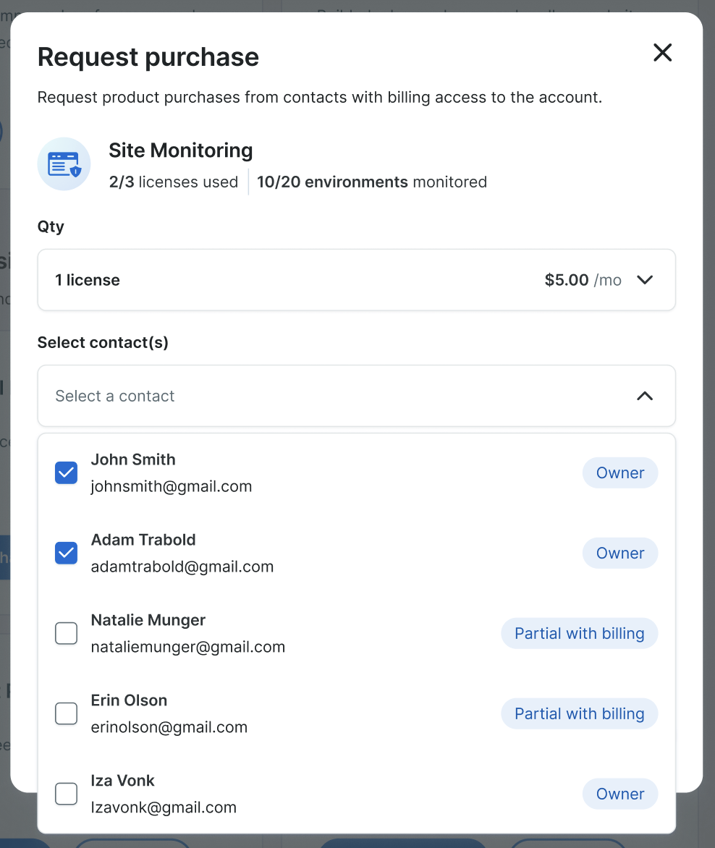Click John Smith's Owner badge
Viewport: 715px width, 848px height.
[619, 473]
